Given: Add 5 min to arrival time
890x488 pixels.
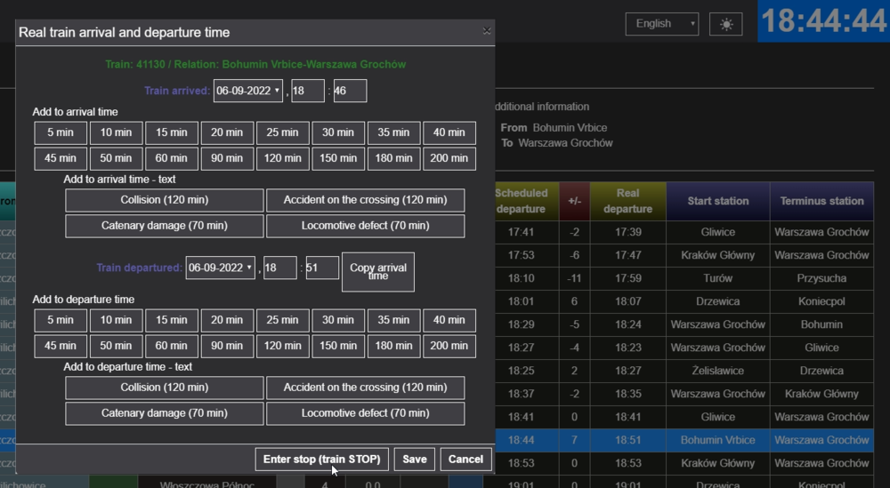Looking at the screenshot, I should pos(61,132).
